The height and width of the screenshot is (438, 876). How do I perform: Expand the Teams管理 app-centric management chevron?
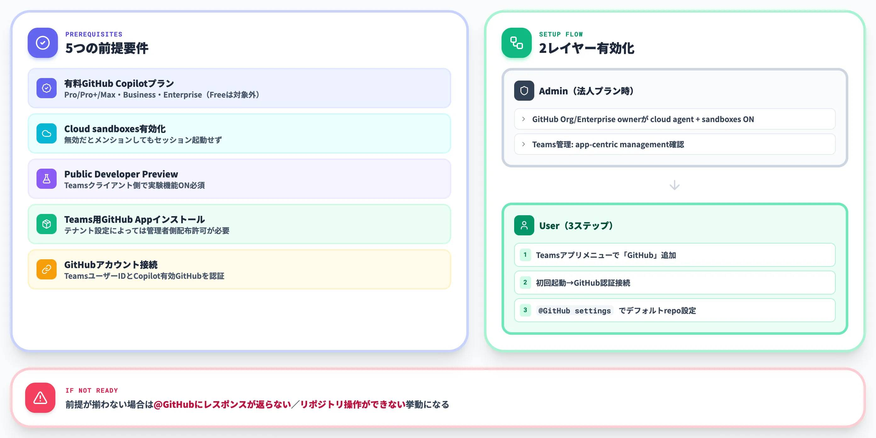(x=524, y=144)
